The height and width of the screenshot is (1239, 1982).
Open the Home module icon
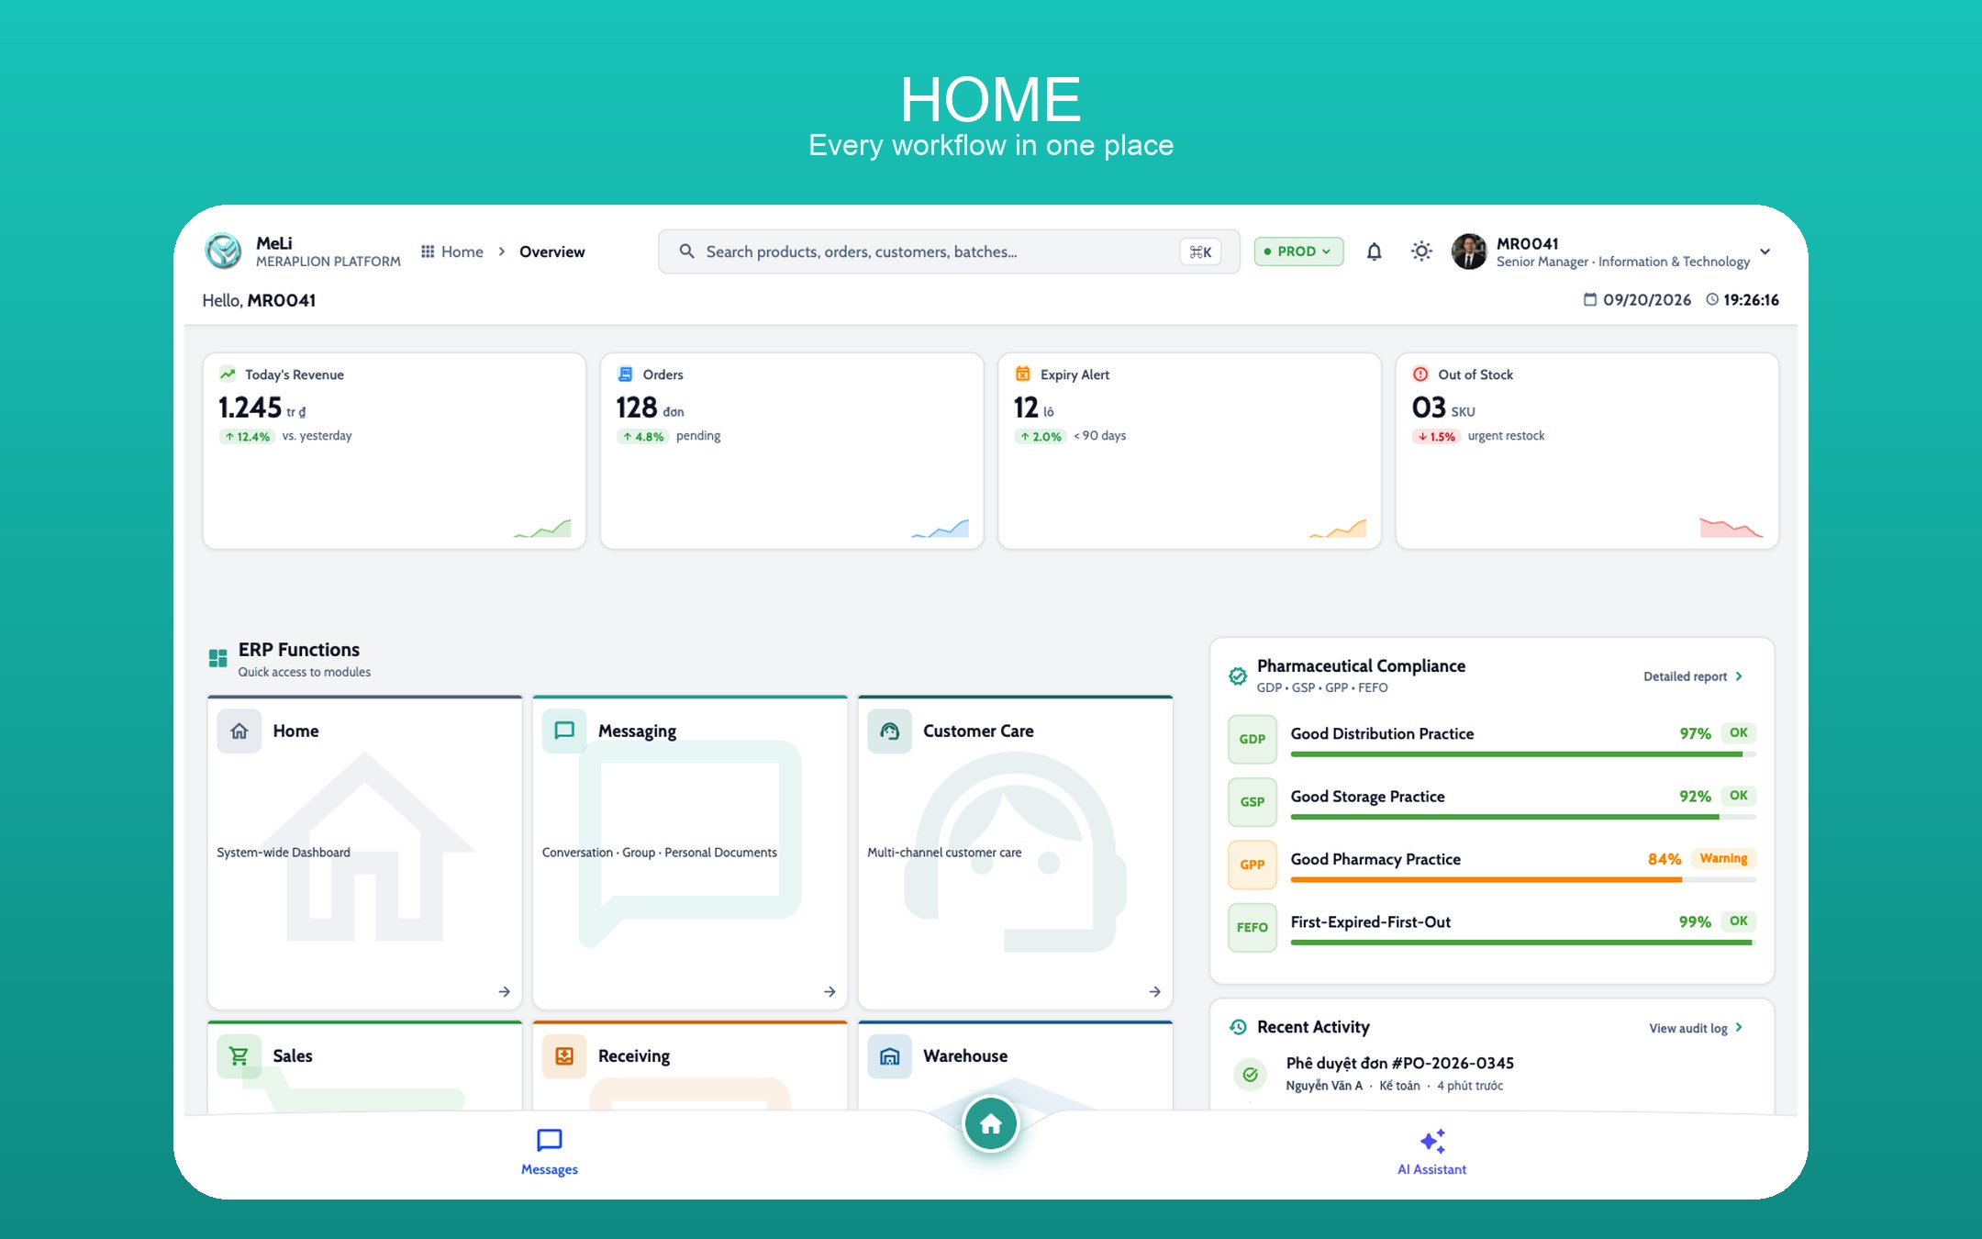click(x=239, y=731)
